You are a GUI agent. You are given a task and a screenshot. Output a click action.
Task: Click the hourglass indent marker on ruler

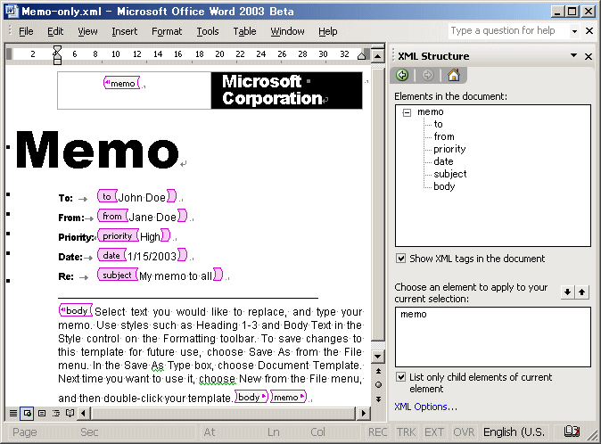(x=57, y=54)
